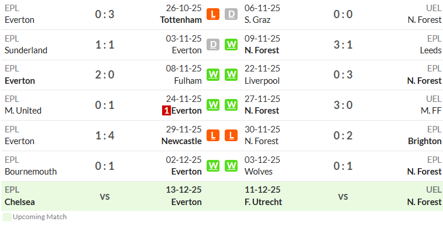The image size is (443, 232).
Task: Click the orange L badge for Everton vs Newcastle
Action: pyautogui.click(x=213, y=135)
